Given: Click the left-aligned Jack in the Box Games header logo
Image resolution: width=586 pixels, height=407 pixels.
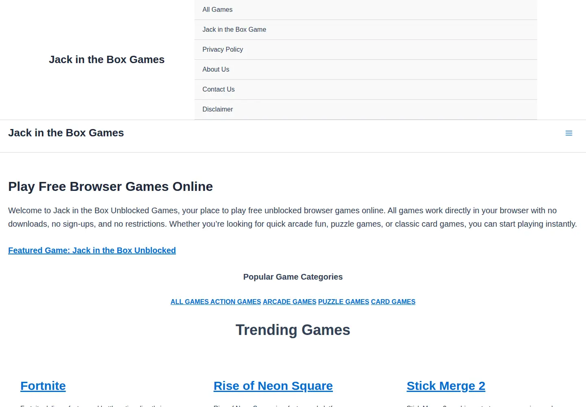Looking at the screenshot, I should click(66, 133).
